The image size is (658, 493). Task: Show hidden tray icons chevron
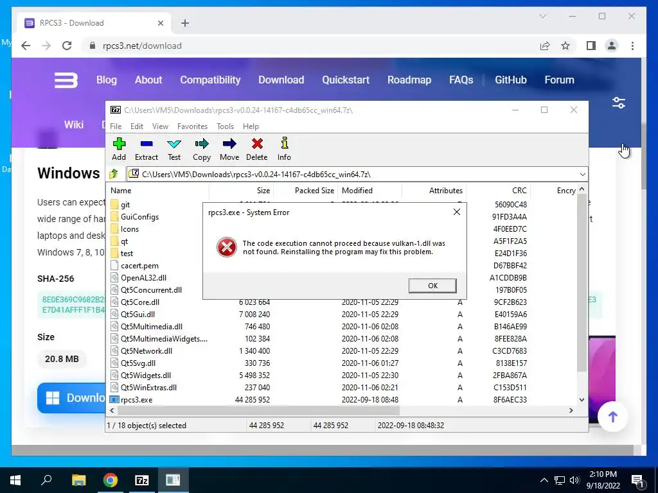(x=544, y=480)
